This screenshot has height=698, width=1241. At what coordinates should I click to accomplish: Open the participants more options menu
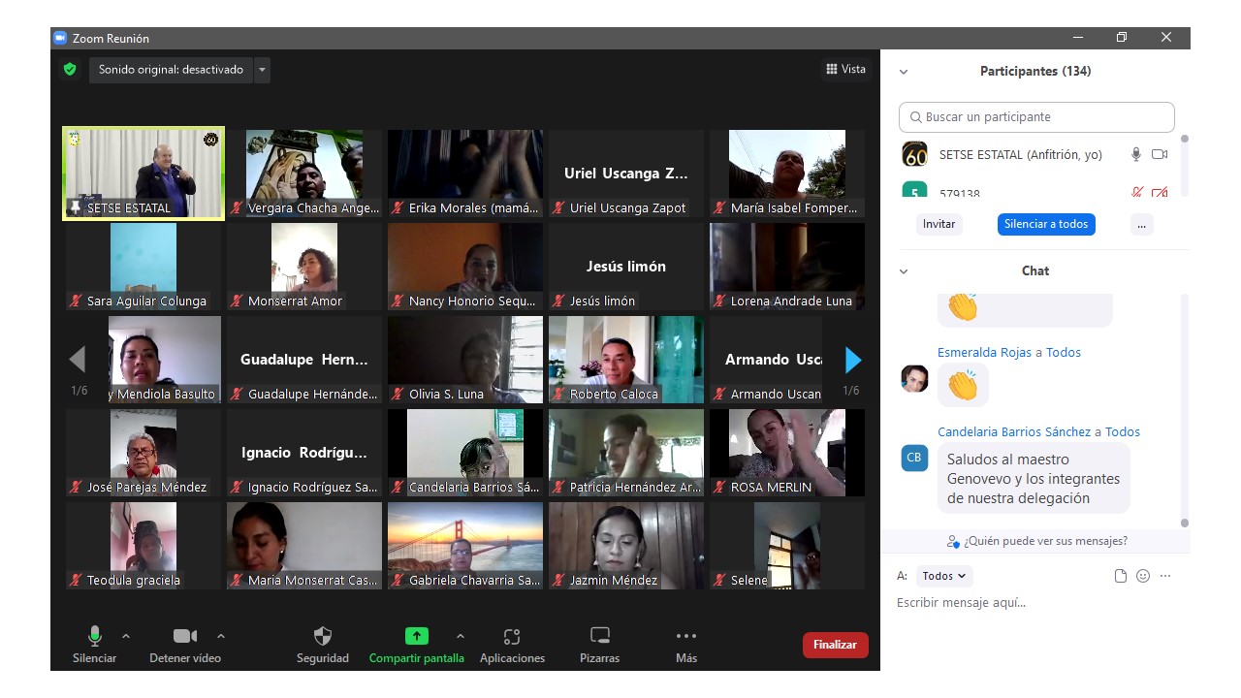pyautogui.click(x=1141, y=224)
